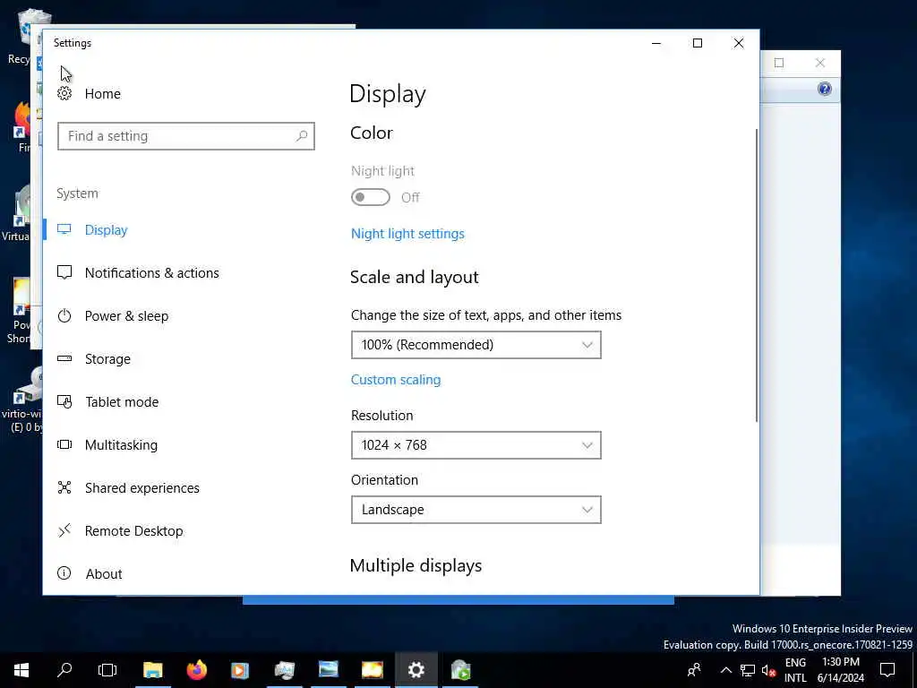Launch Firefox from the taskbar
The height and width of the screenshot is (688, 917).
[196, 670]
